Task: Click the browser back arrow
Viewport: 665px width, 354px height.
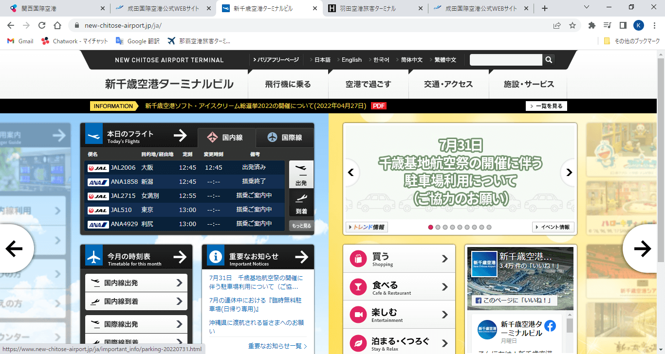Action: [x=12, y=25]
